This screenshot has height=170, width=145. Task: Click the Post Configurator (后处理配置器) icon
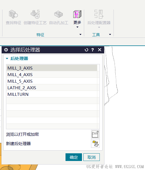click(99, 14)
